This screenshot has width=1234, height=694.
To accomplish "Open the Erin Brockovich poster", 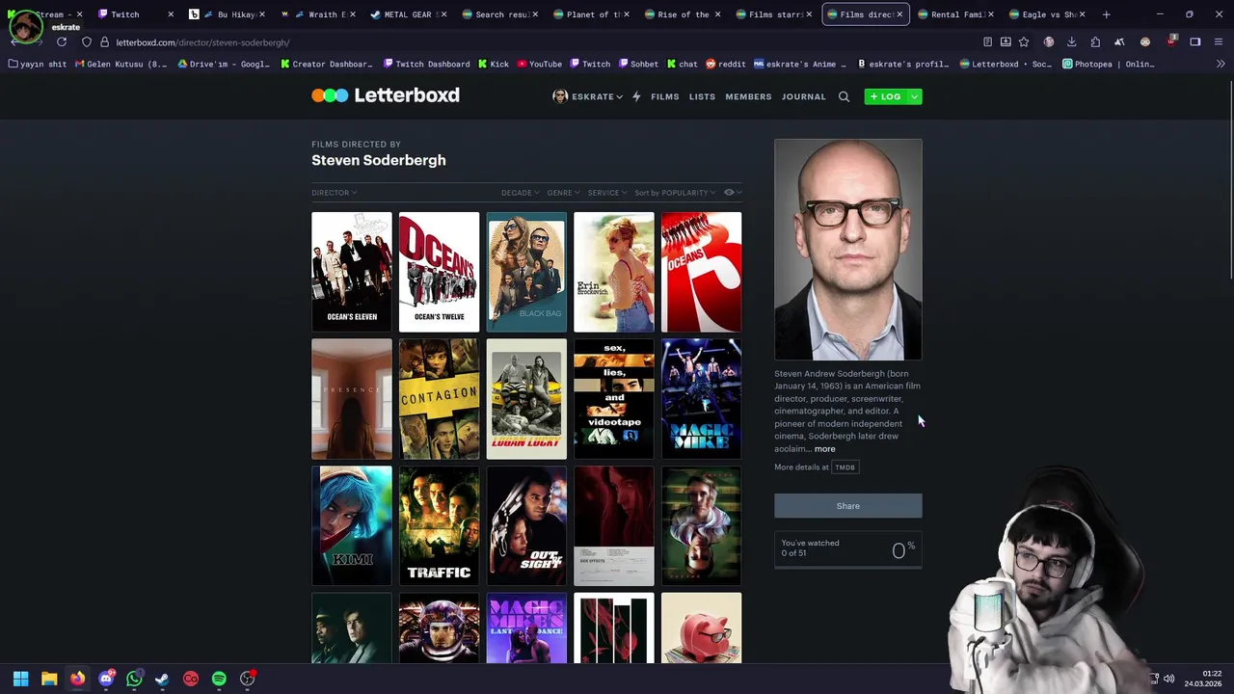I will [x=614, y=272].
